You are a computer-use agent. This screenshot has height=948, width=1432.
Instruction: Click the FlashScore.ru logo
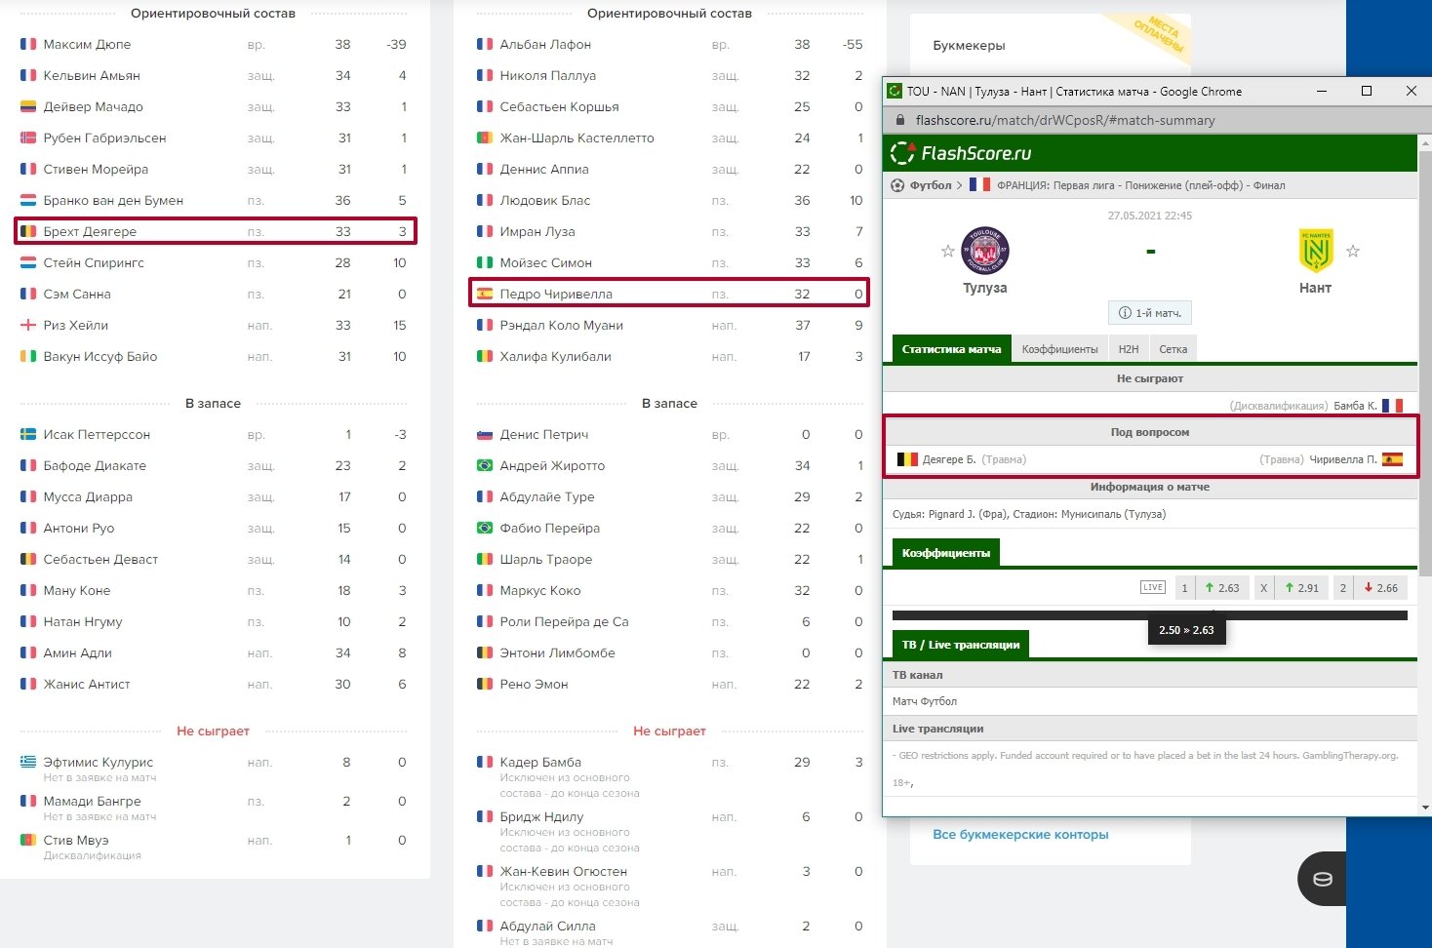tap(961, 153)
